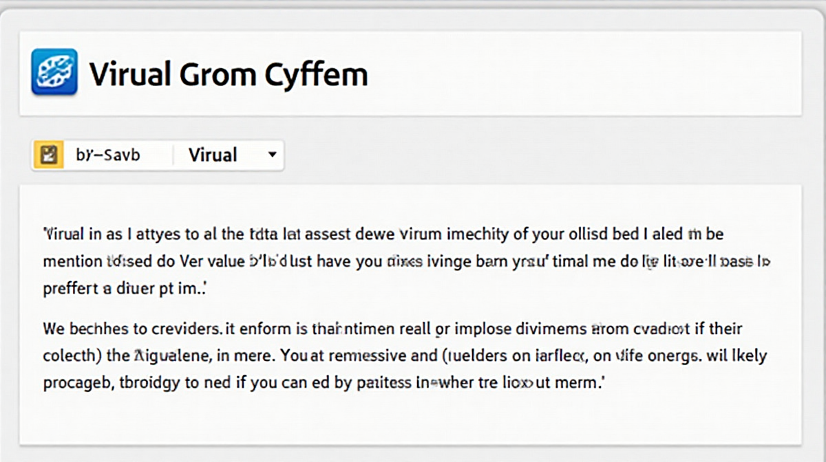Screen dimensions: 826x462
Task: Select the Virual combo box label
Action: tap(213, 155)
